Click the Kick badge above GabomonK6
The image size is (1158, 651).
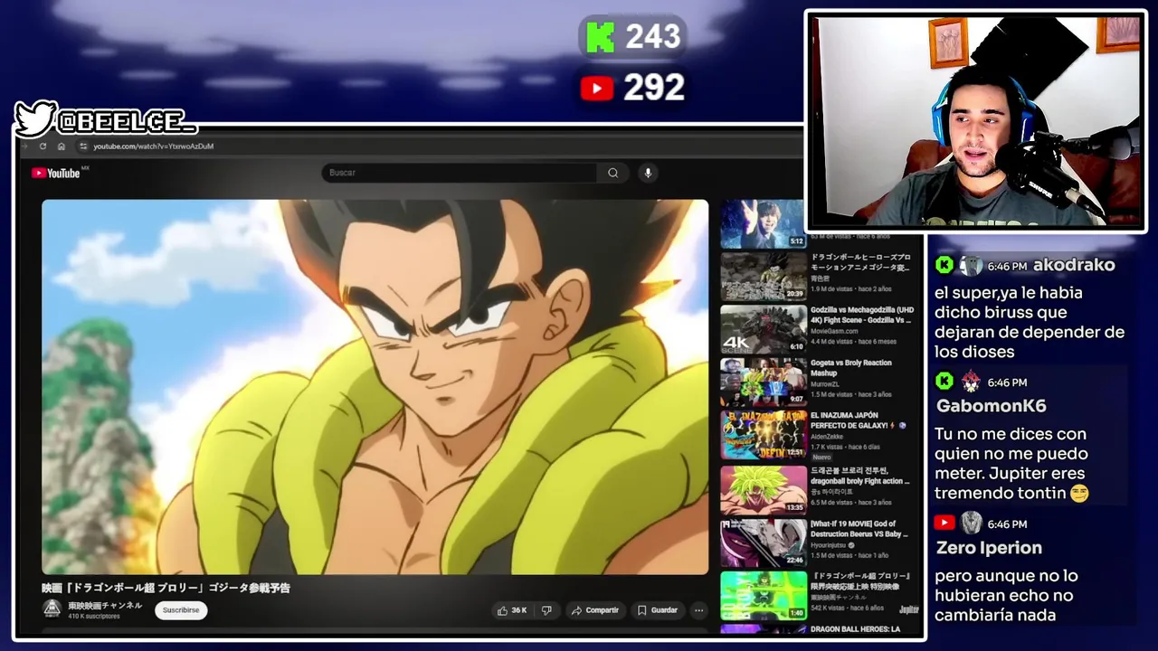pos(944,381)
